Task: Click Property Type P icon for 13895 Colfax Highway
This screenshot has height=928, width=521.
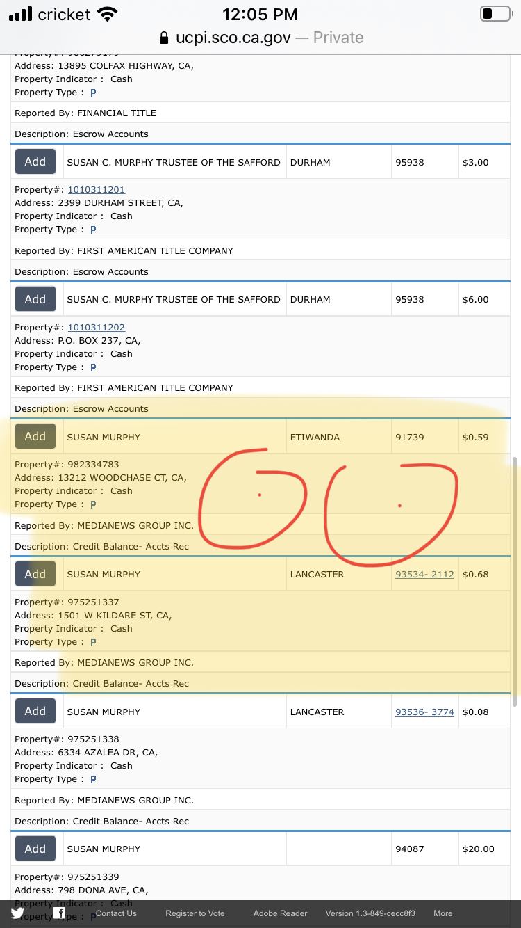Action: [x=93, y=93]
